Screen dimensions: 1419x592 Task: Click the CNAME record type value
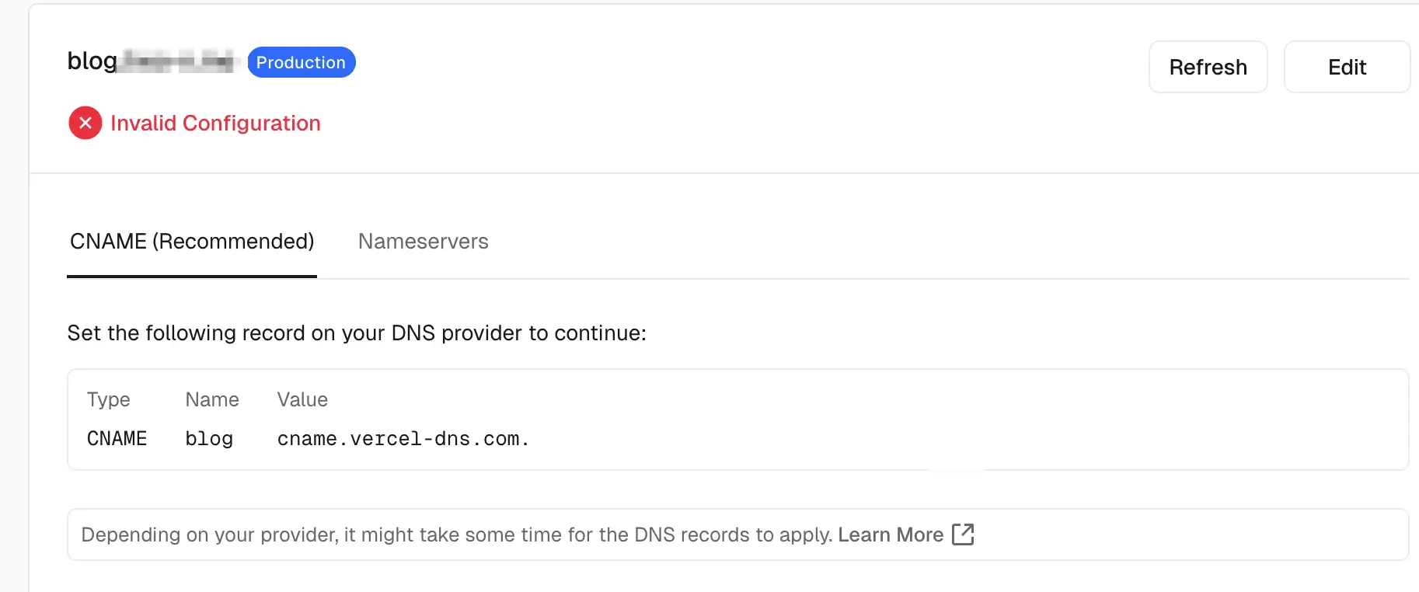pyautogui.click(x=117, y=439)
